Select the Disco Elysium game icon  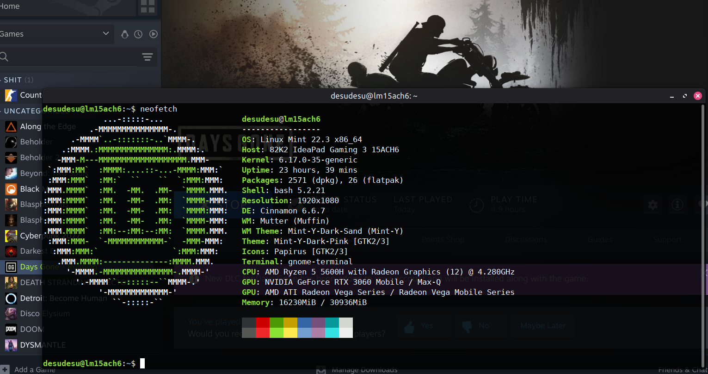[11, 314]
